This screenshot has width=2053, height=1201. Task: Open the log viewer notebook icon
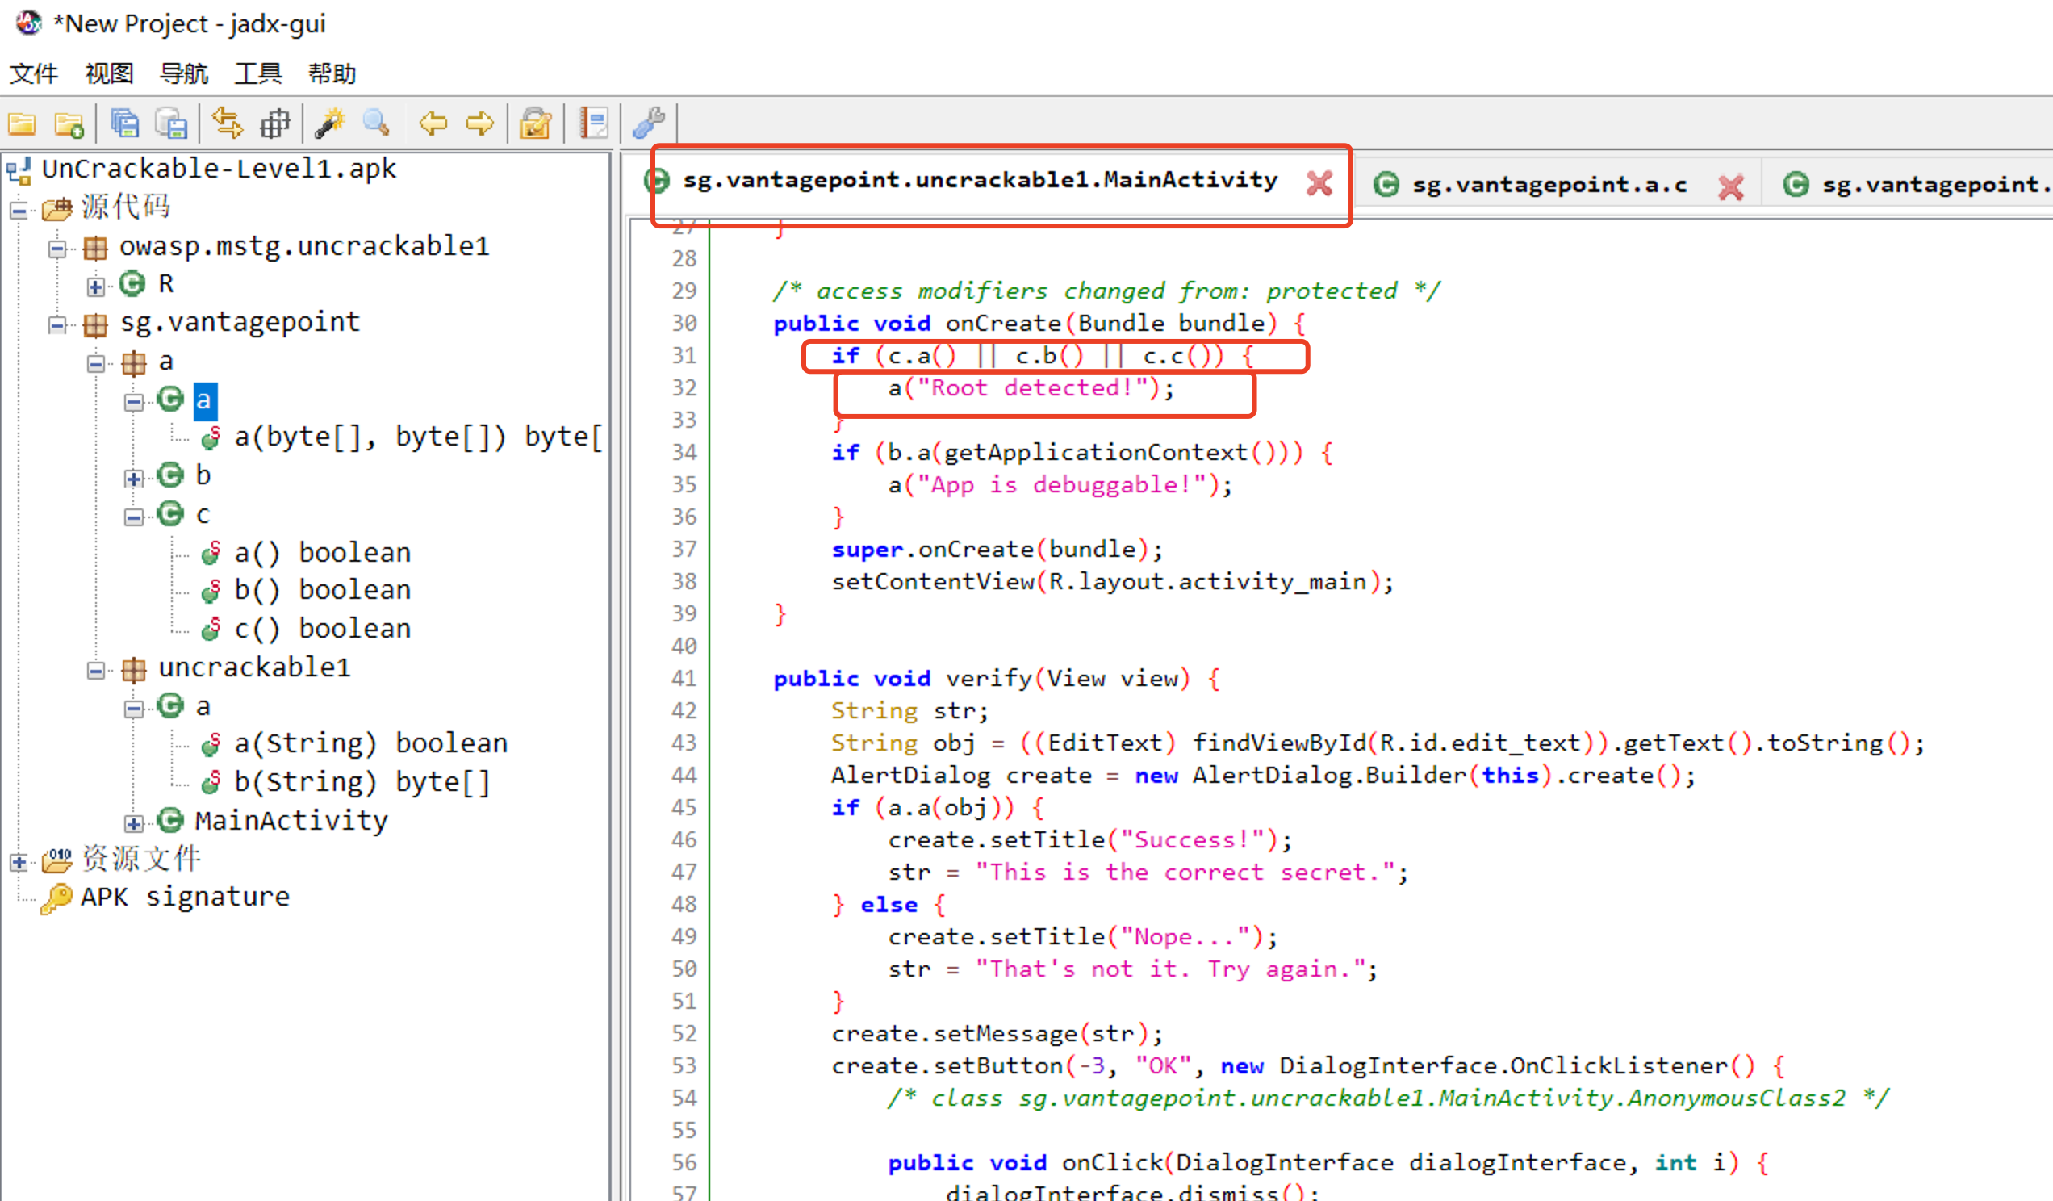click(593, 123)
